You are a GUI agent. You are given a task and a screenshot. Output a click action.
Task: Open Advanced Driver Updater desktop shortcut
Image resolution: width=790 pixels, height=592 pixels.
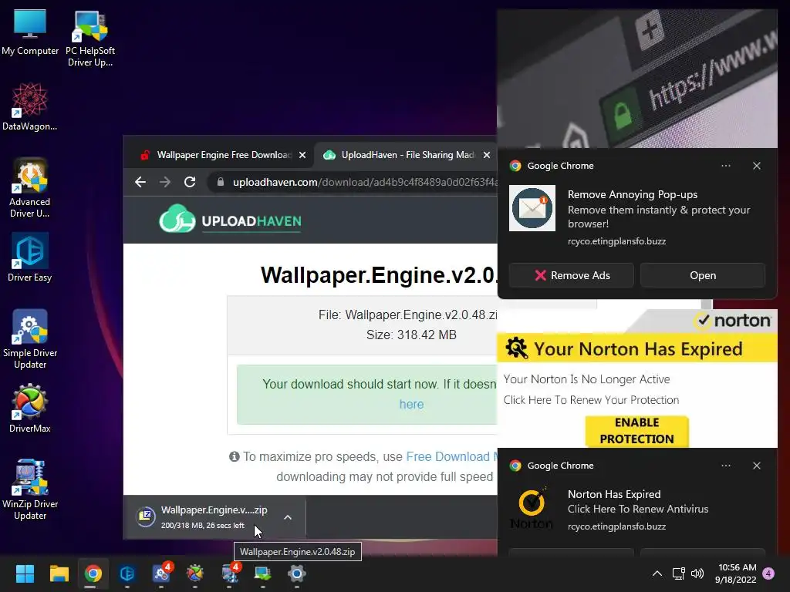click(30, 188)
